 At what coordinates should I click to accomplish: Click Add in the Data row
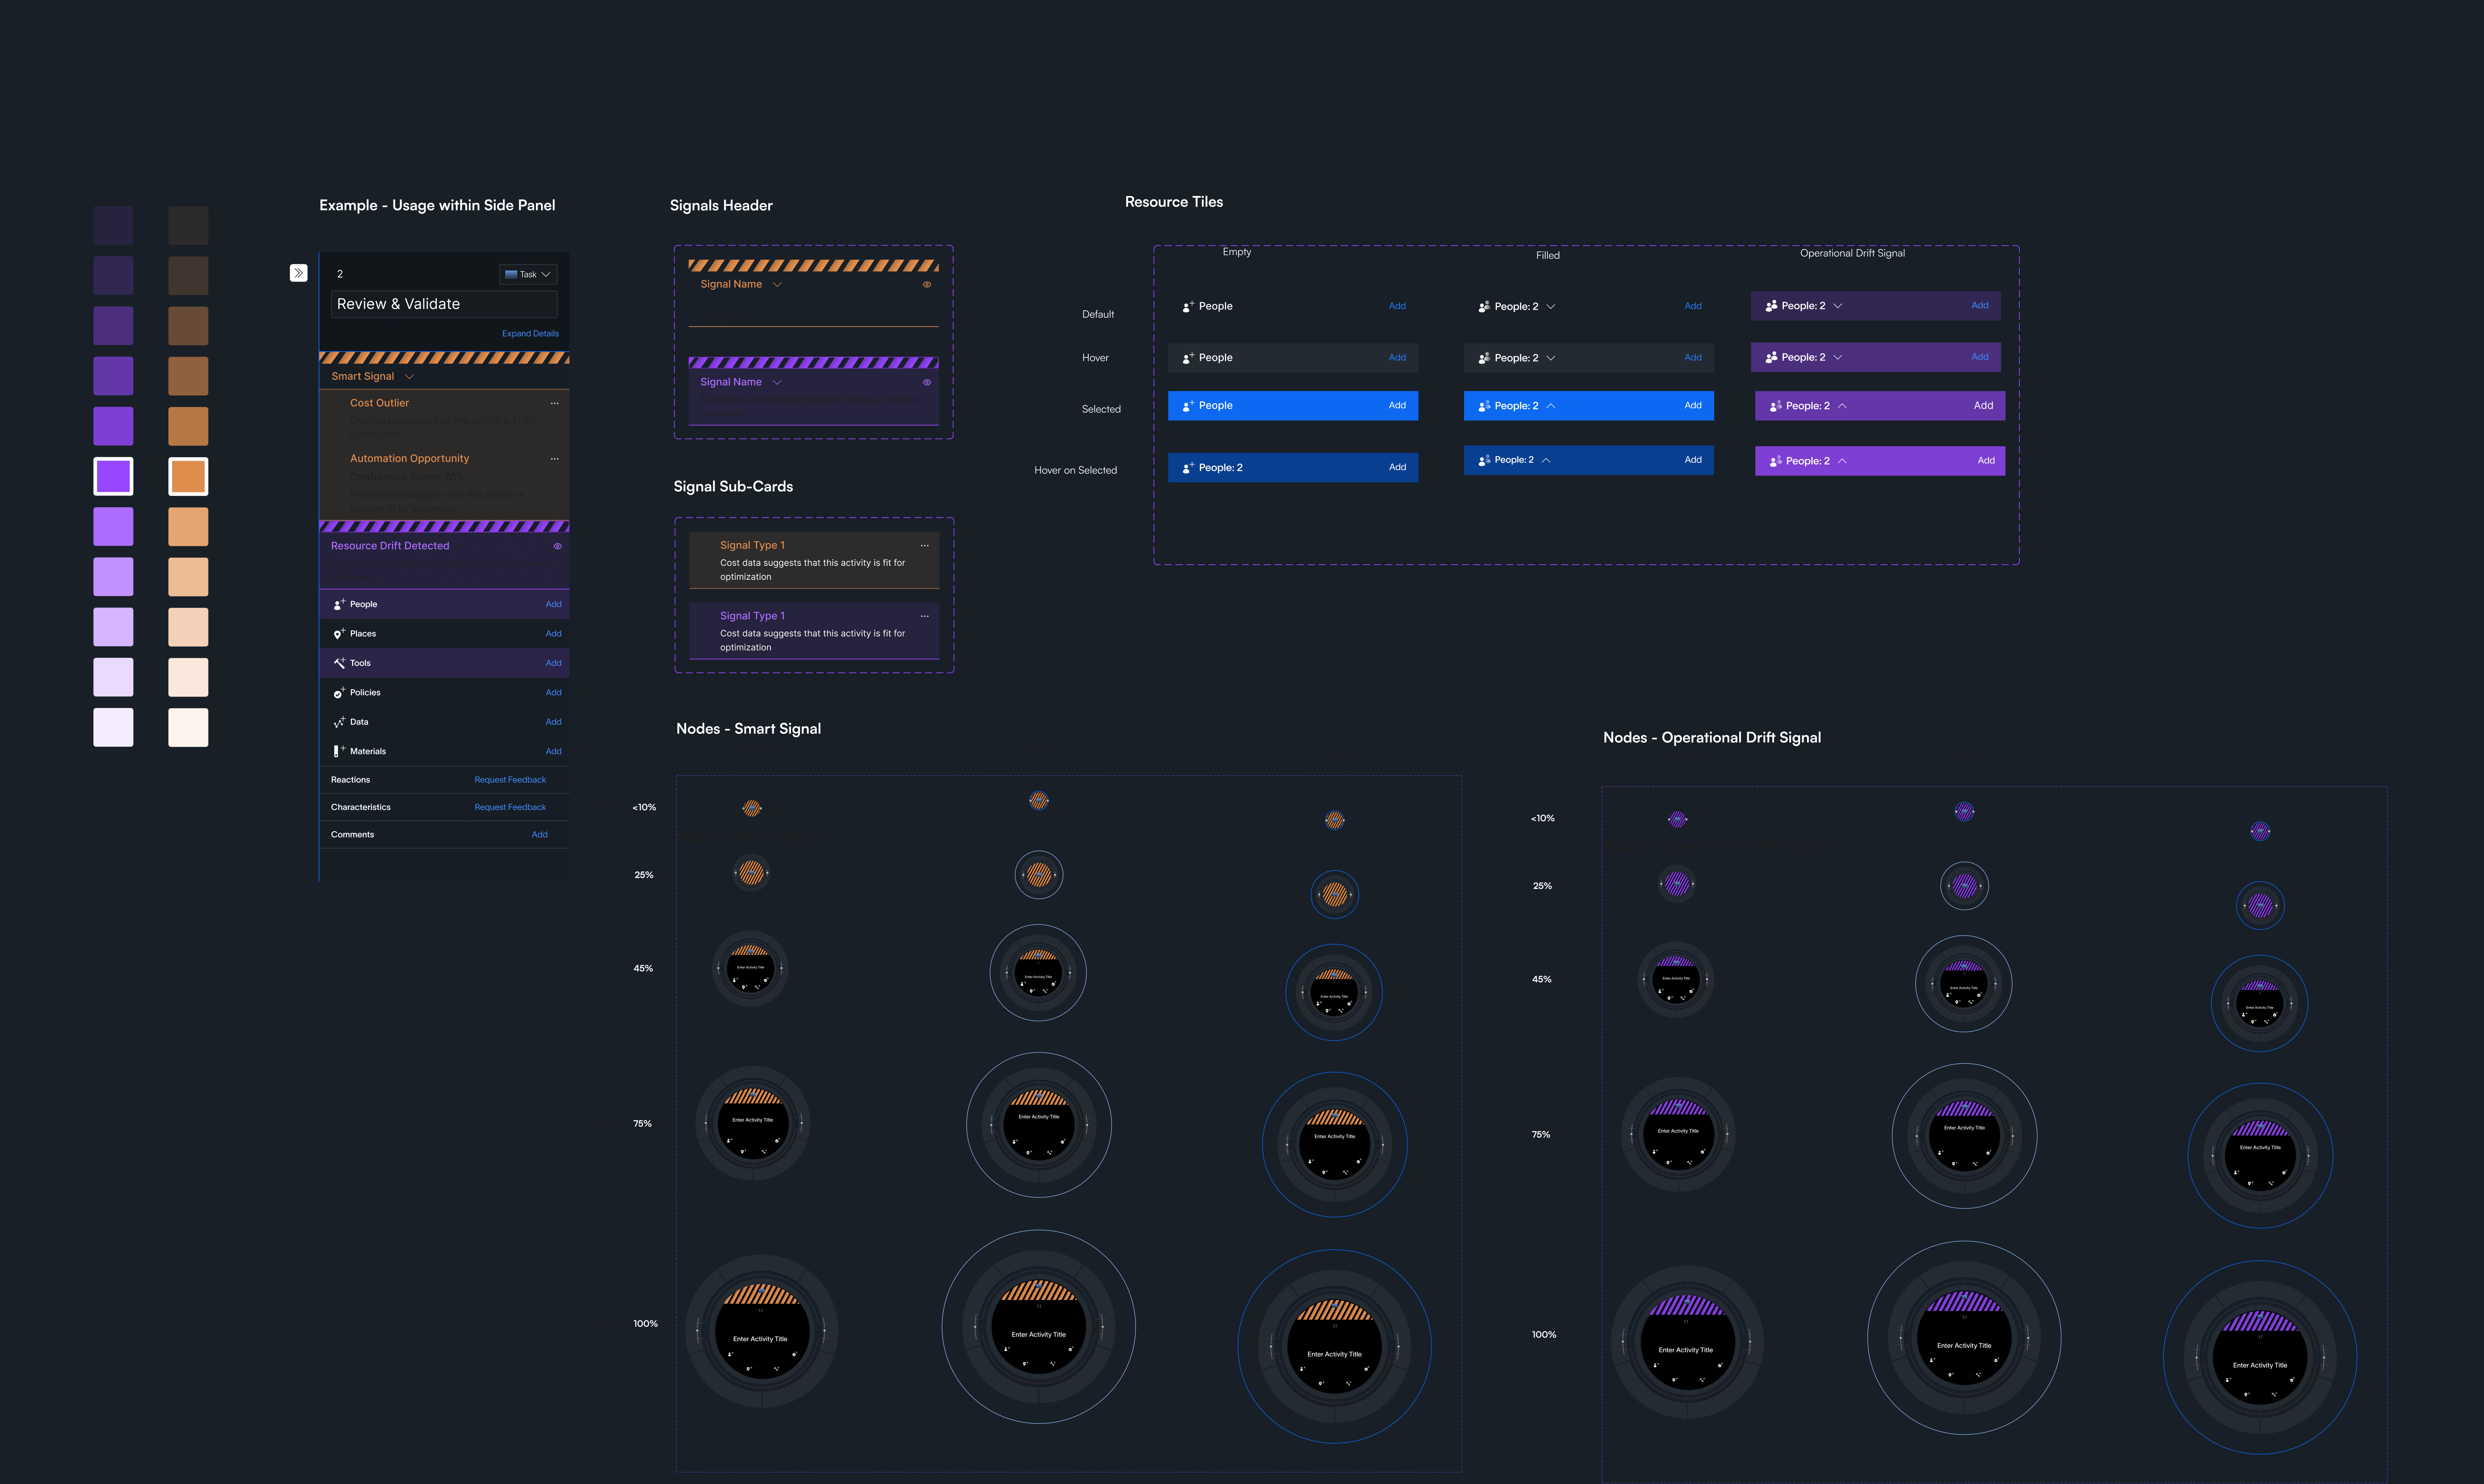(553, 722)
